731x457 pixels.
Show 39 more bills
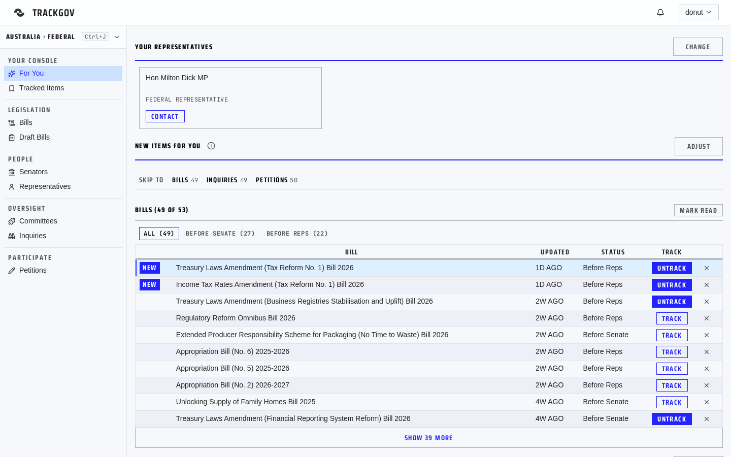pos(429,438)
